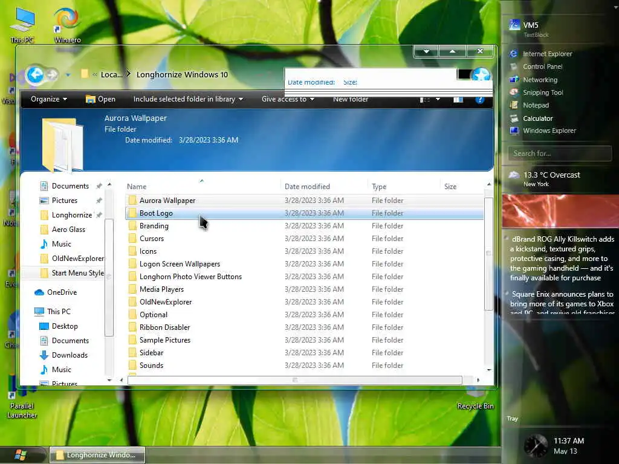Open Start Menu Style in navigation pane
The image size is (619, 464).
point(73,273)
